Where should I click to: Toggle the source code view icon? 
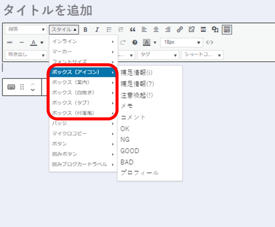[209, 42]
